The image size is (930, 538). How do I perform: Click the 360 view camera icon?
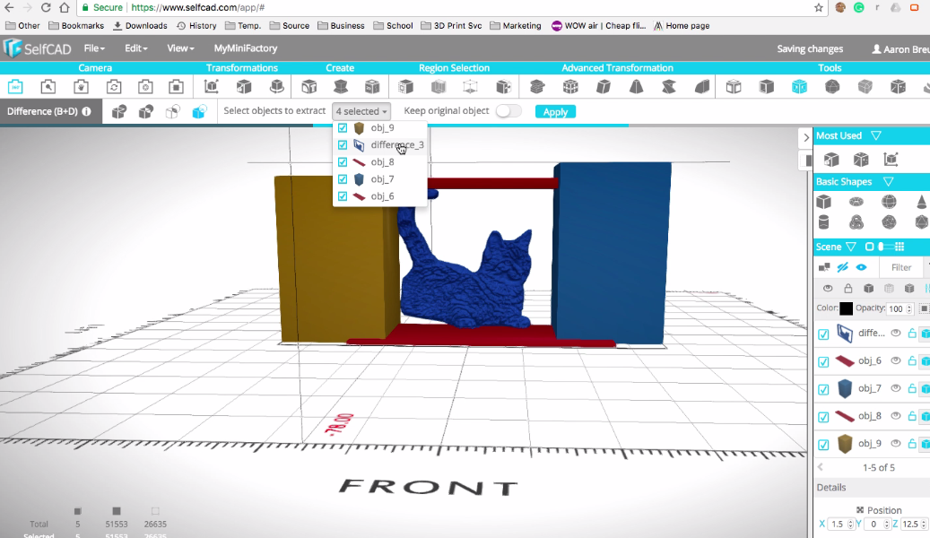[x=15, y=87]
